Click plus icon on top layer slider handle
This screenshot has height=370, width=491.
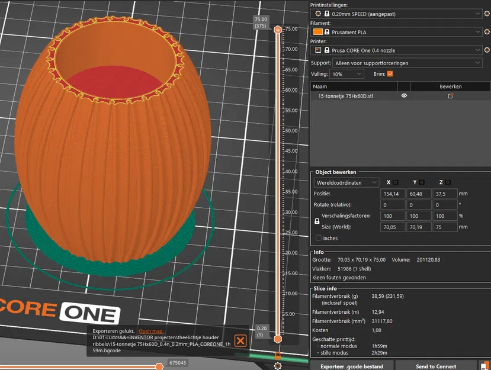pos(278,30)
